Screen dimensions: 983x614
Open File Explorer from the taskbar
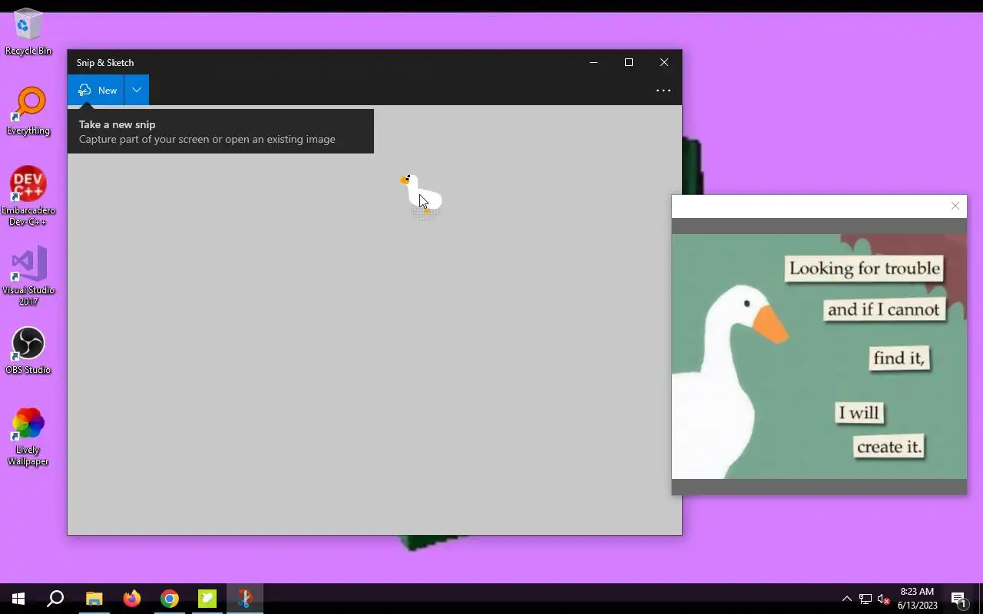94,599
